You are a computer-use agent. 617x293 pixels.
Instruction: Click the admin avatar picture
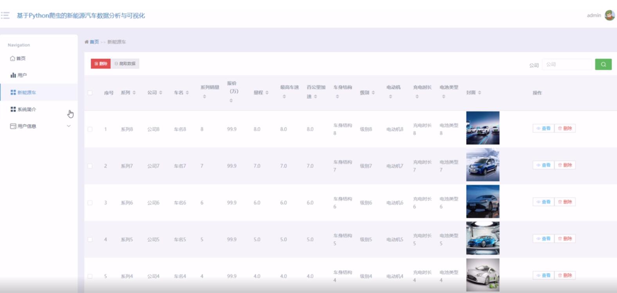(x=609, y=15)
